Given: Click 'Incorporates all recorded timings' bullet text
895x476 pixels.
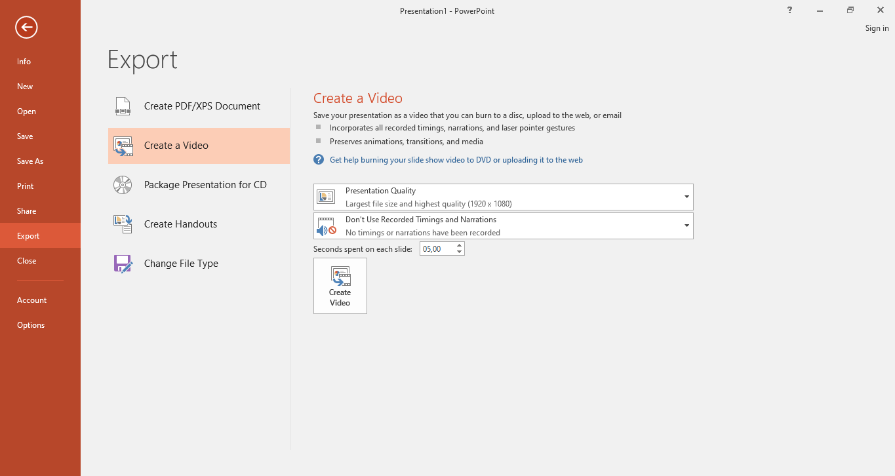Looking at the screenshot, I should click(x=452, y=129).
